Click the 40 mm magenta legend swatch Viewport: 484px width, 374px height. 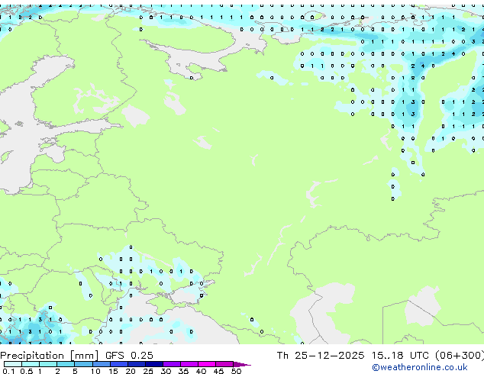pyautogui.click(x=207, y=364)
